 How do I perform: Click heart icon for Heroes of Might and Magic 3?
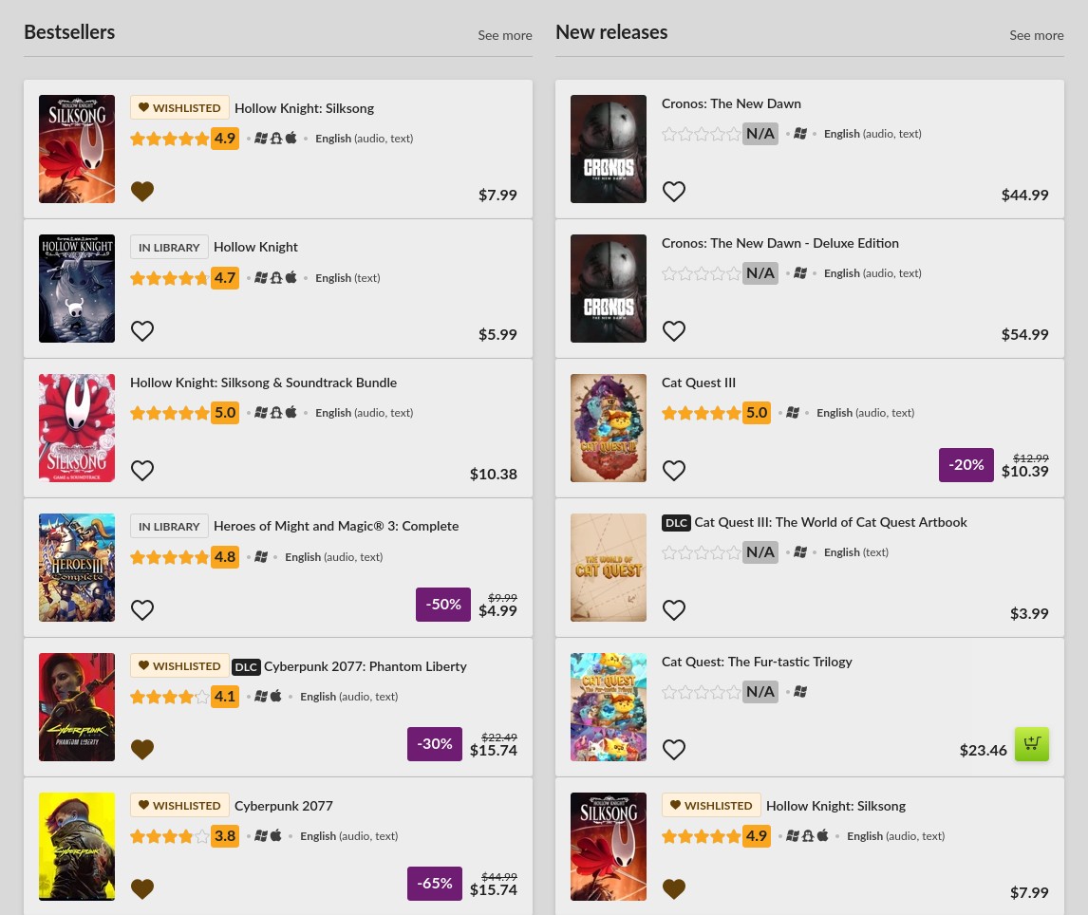tap(142, 610)
